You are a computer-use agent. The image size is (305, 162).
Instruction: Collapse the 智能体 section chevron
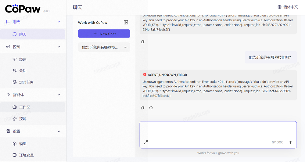59,95
